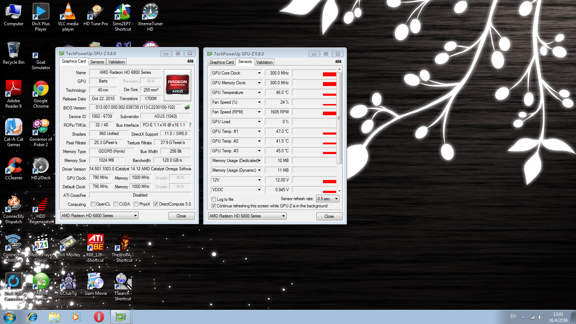
Task: Open the GPU Memory Clock sensor dropdown
Action: click(259, 83)
